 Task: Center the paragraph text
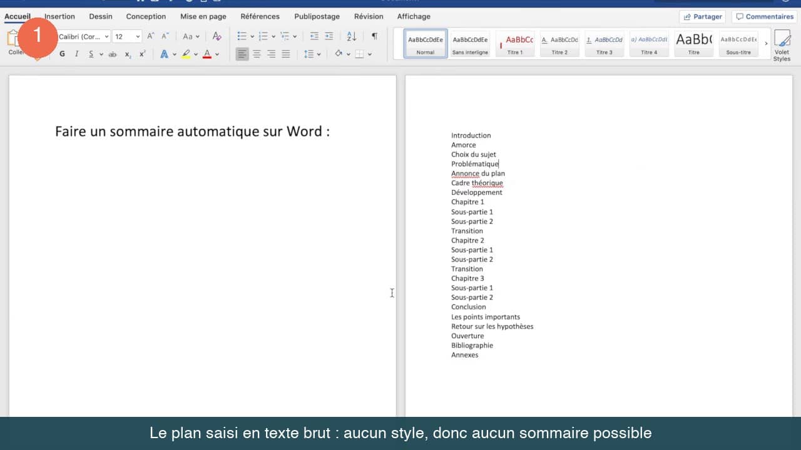point(257,54)
